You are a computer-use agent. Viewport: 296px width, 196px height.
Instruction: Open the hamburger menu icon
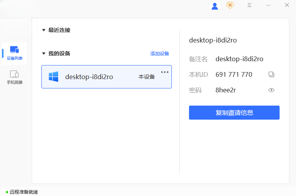(250, 5)
